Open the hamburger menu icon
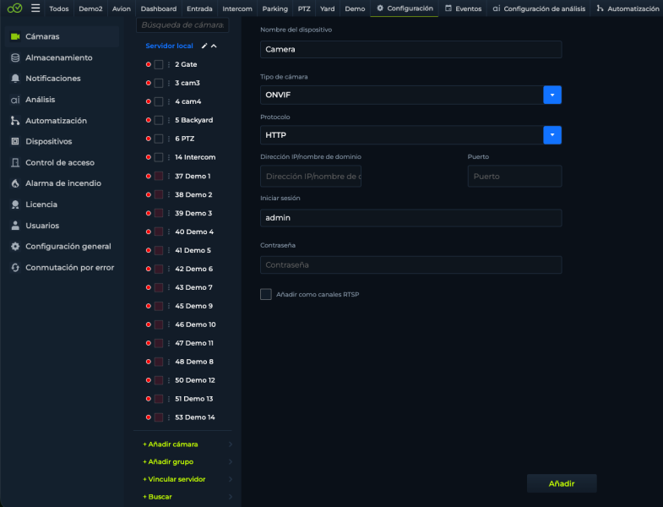 coord(35,8)
